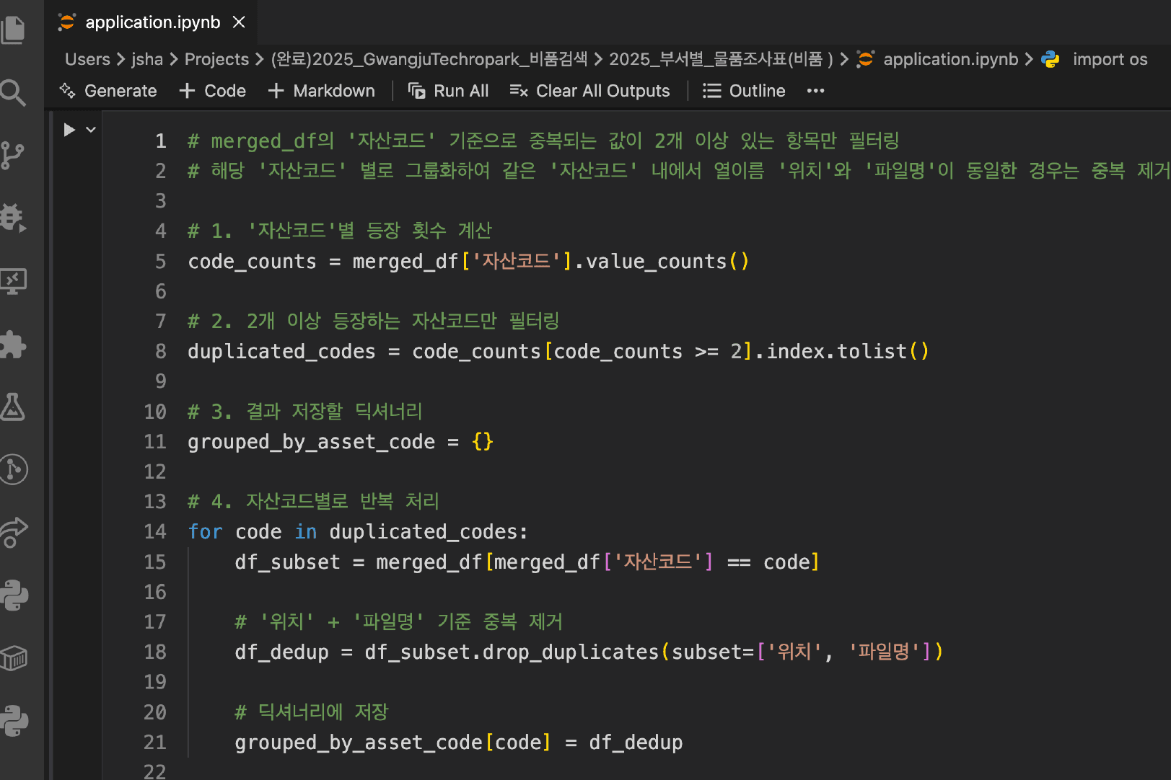The image size is (1171, 780).
Task: Click Generate in notebook toolbar
Action: pos(108,91)
